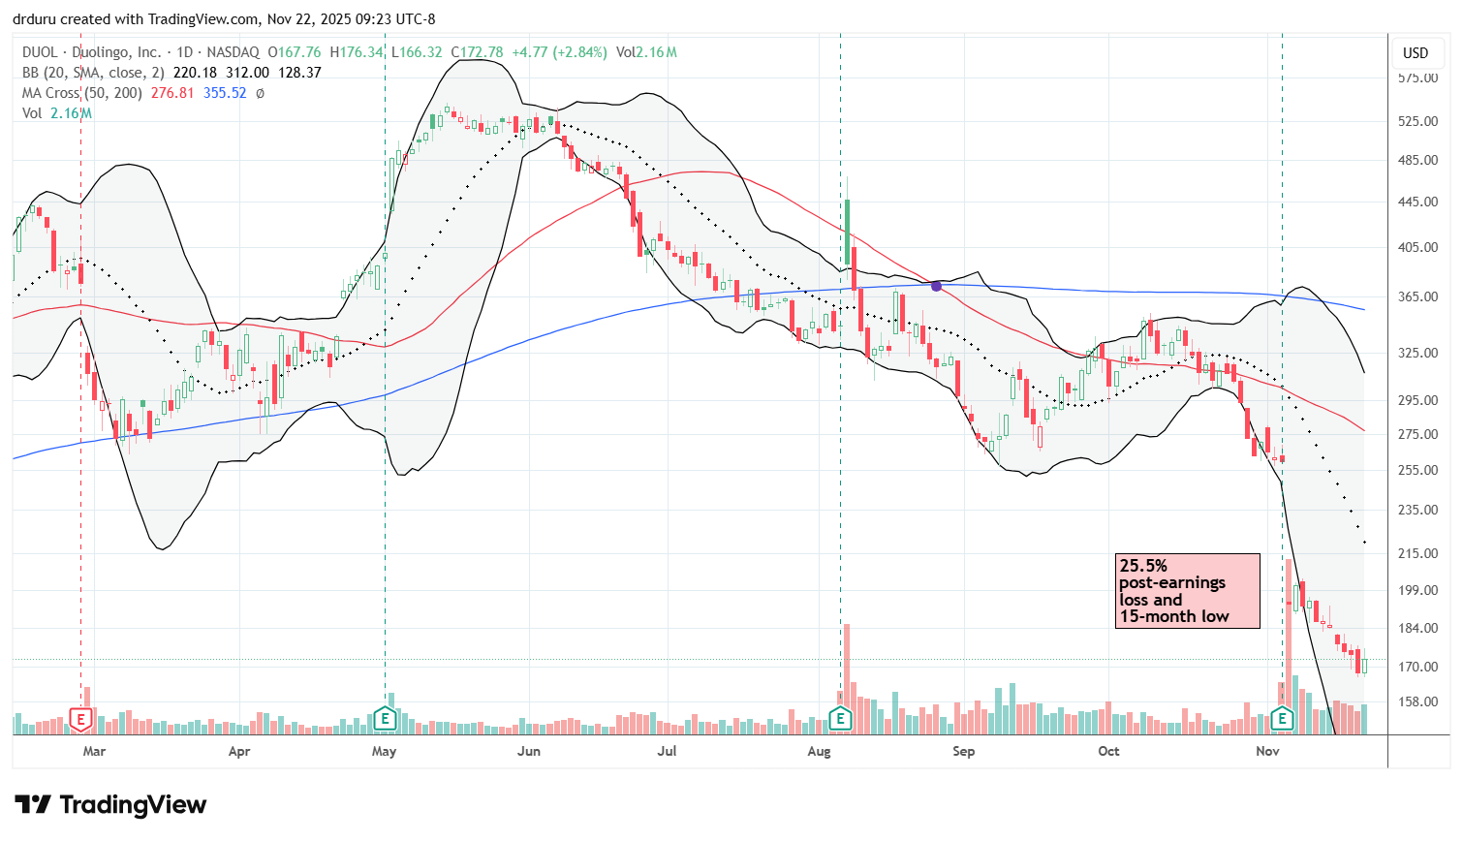Click the purple MA cross dot marker

(936, 286)
